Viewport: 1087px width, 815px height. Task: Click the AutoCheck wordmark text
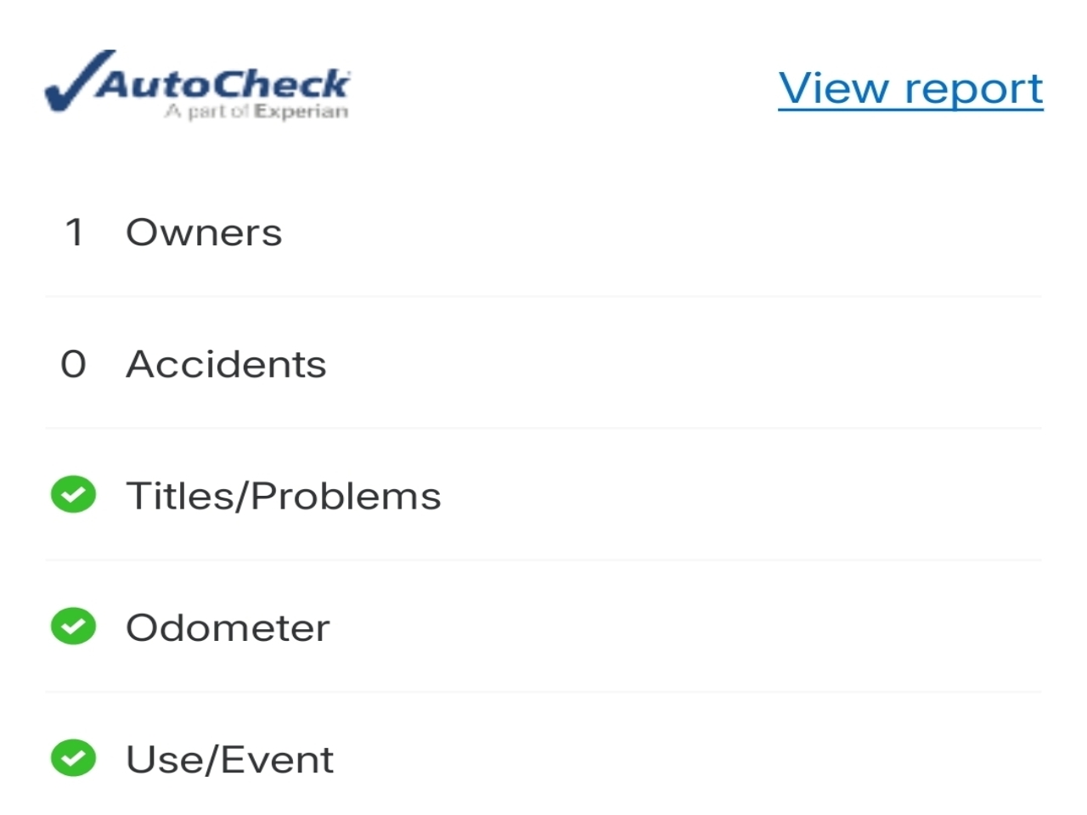[222, 83]
